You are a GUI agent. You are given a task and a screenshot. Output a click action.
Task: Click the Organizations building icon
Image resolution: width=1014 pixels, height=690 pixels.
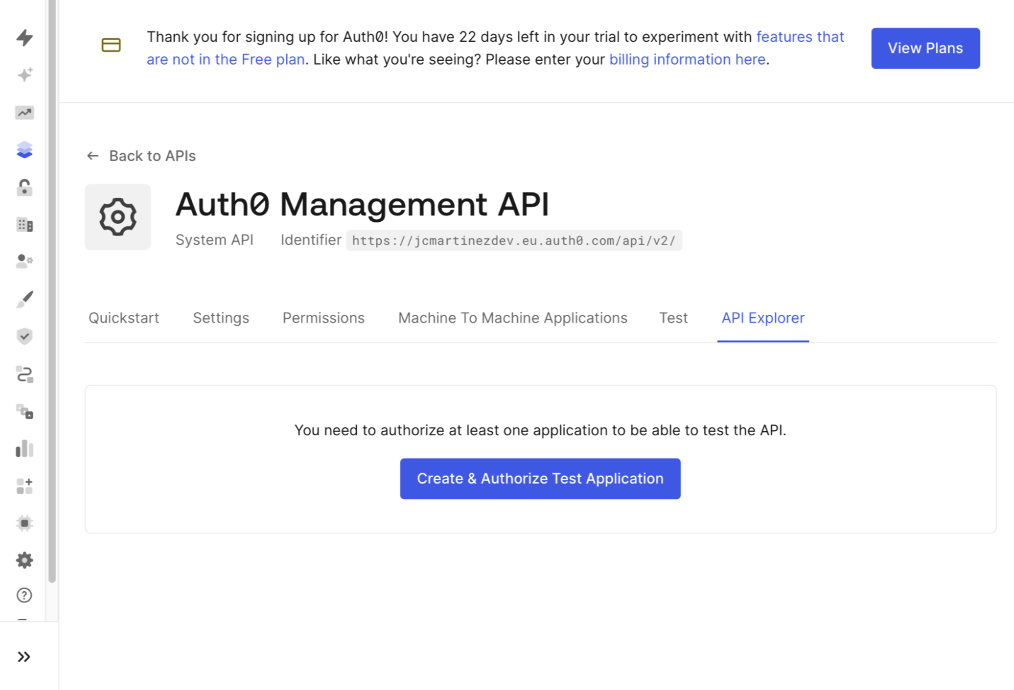coord(24,225)
